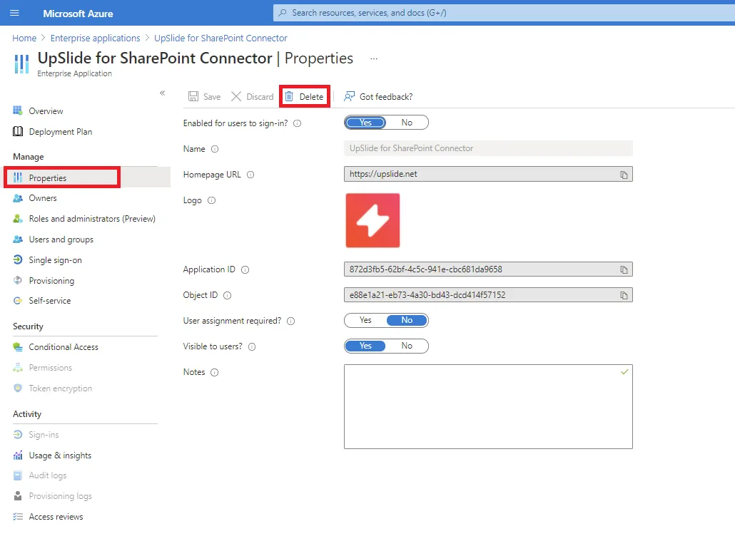The width and height of the screenshot is (735, 551).
Task: Click inside the Notes text area
Action: (488, 406)
